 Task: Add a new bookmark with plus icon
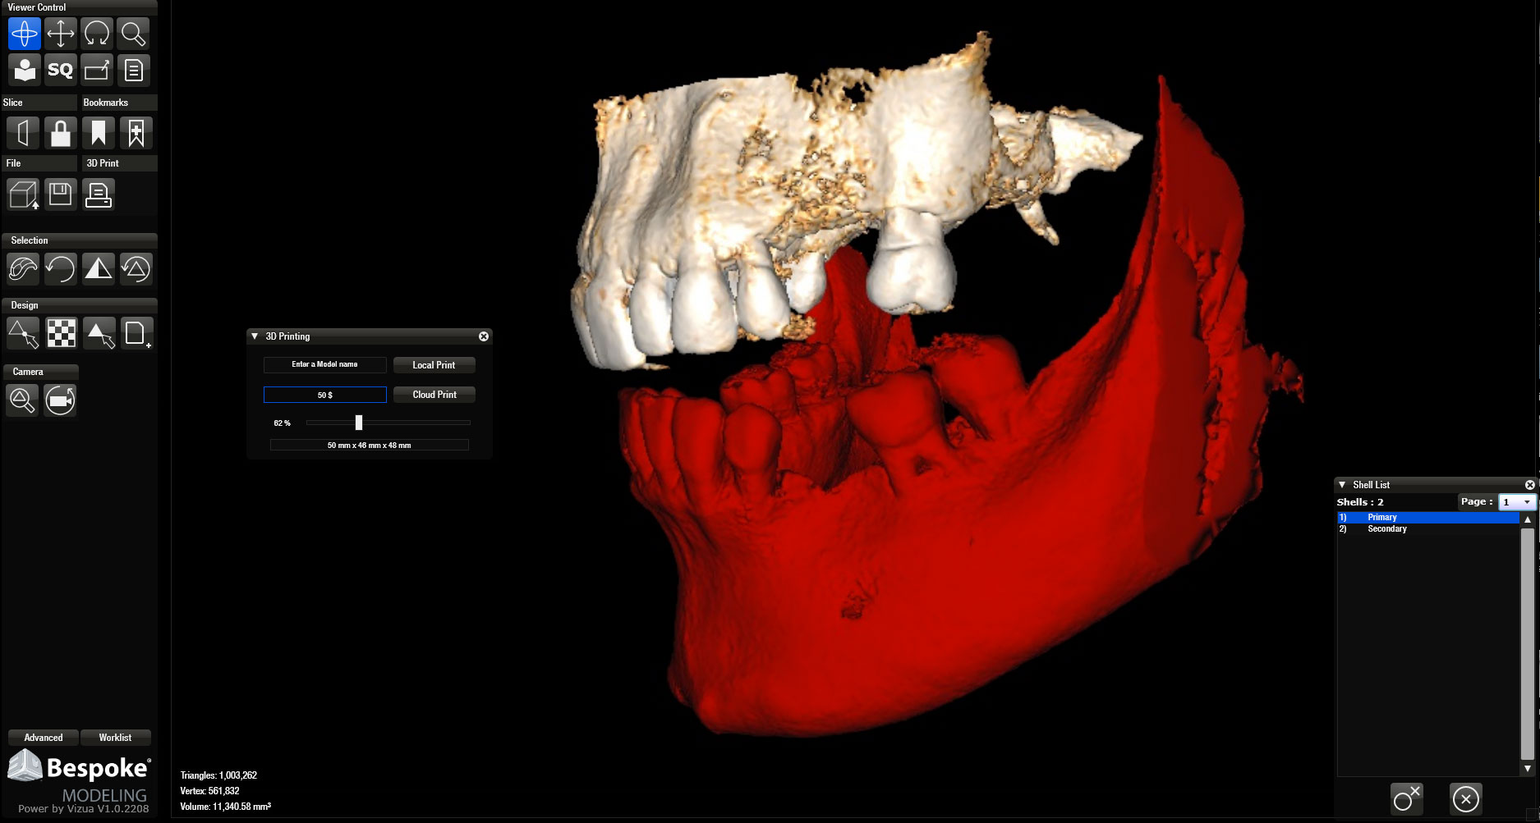(x=136, y=132)
